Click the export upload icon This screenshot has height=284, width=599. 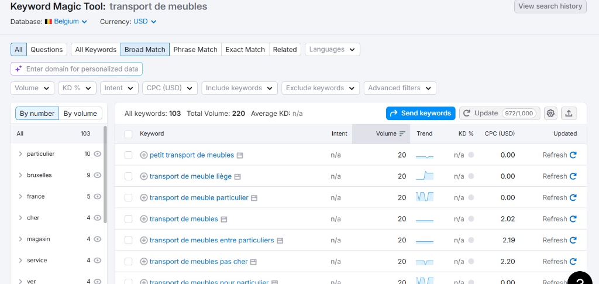(x=569, y=113)
